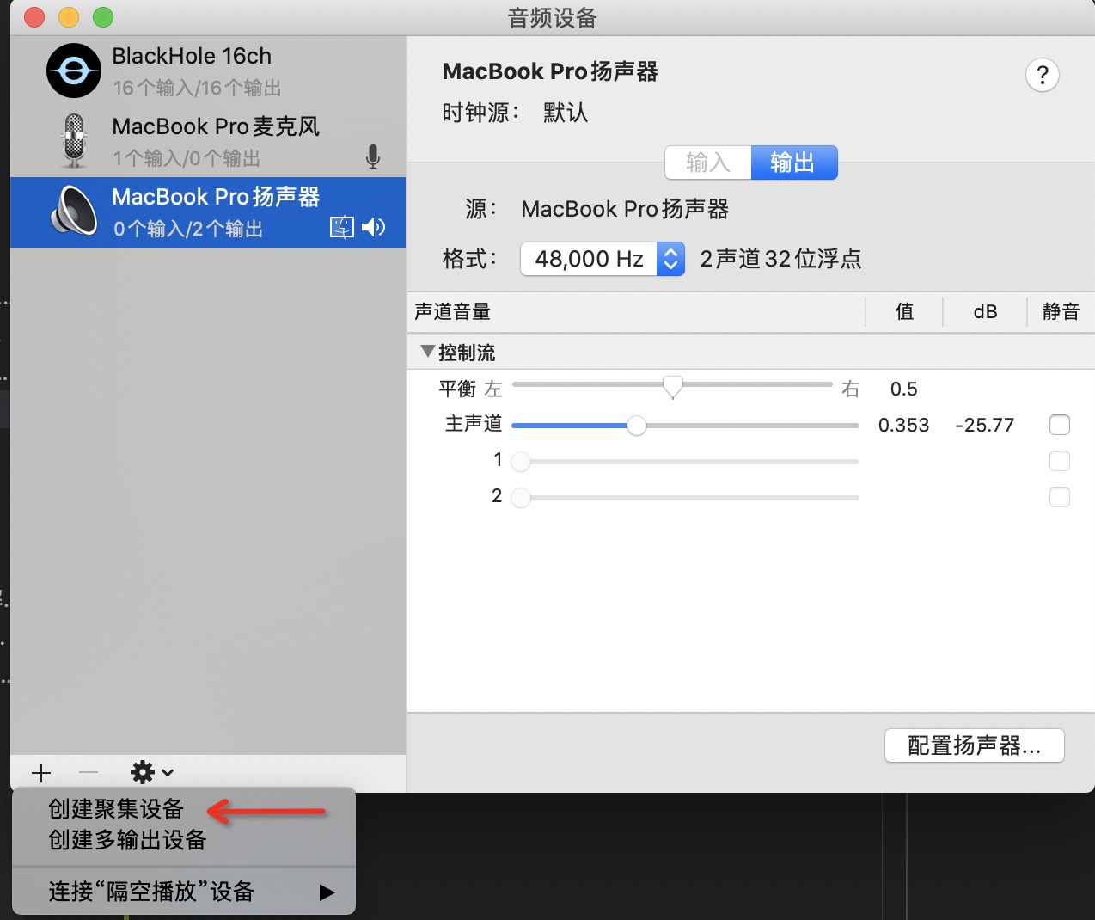The width and height of the screenshot is (1095, 920).
Task: Click the green zoom window button
Action: (103, 17)
